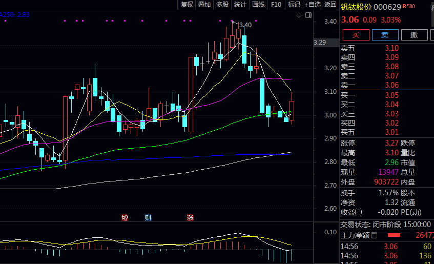434x264 pixels.
Task: Open the 多股 multi-stock view
Action: [222, 5]
